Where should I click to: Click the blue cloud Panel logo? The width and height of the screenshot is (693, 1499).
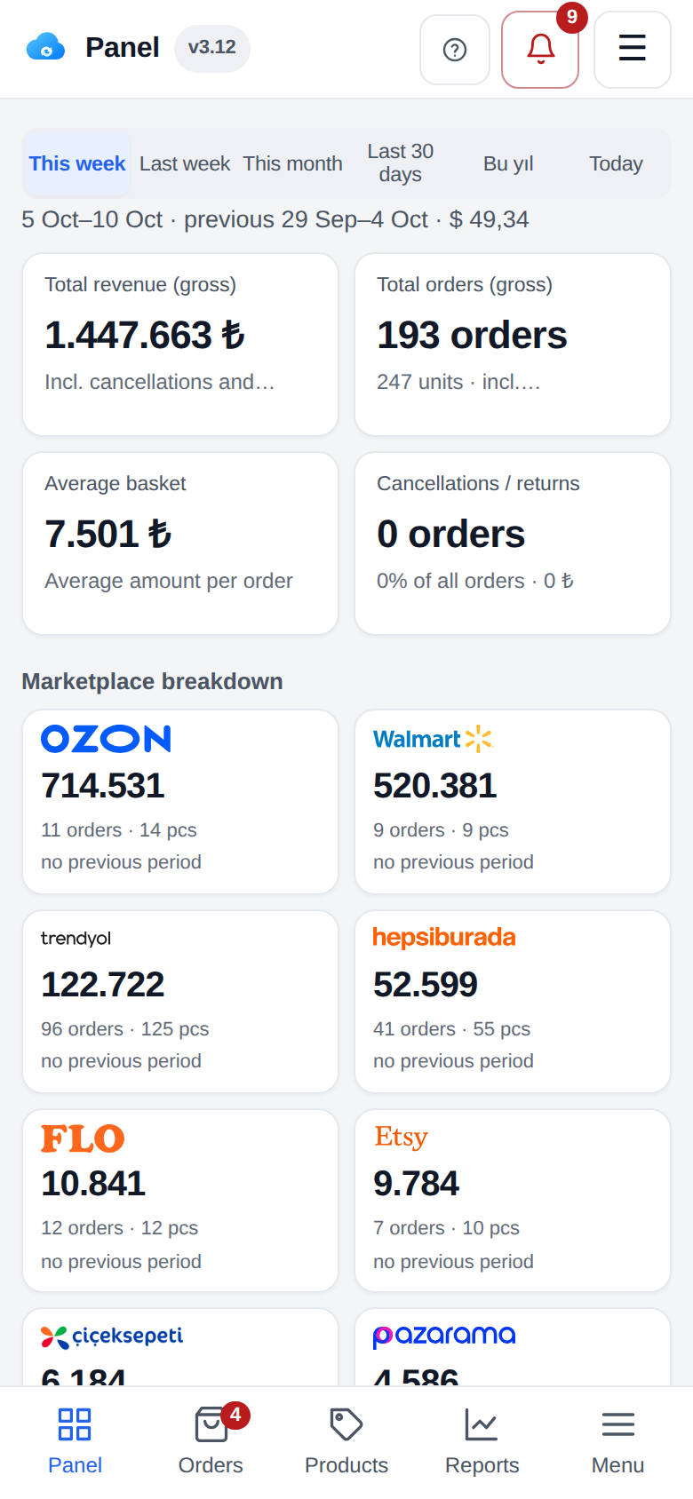(x=45, y=47)
